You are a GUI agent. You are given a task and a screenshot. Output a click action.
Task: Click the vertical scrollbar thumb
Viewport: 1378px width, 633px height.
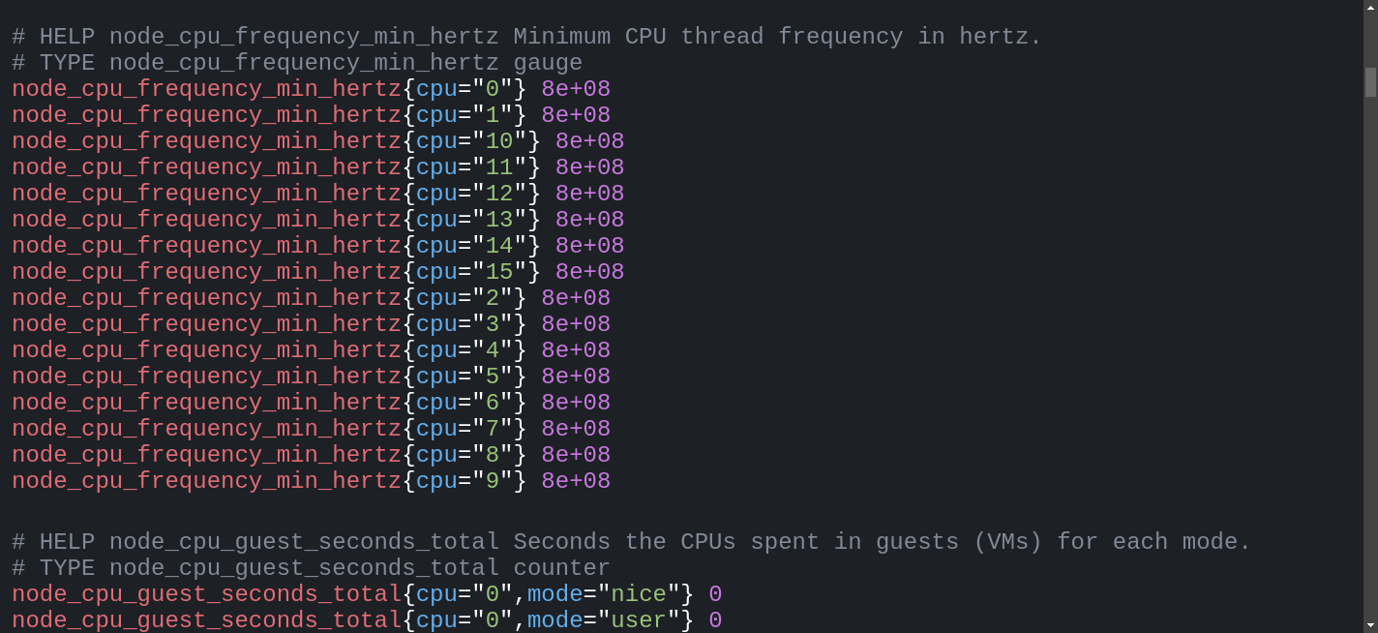click(x=1370, y=81)
